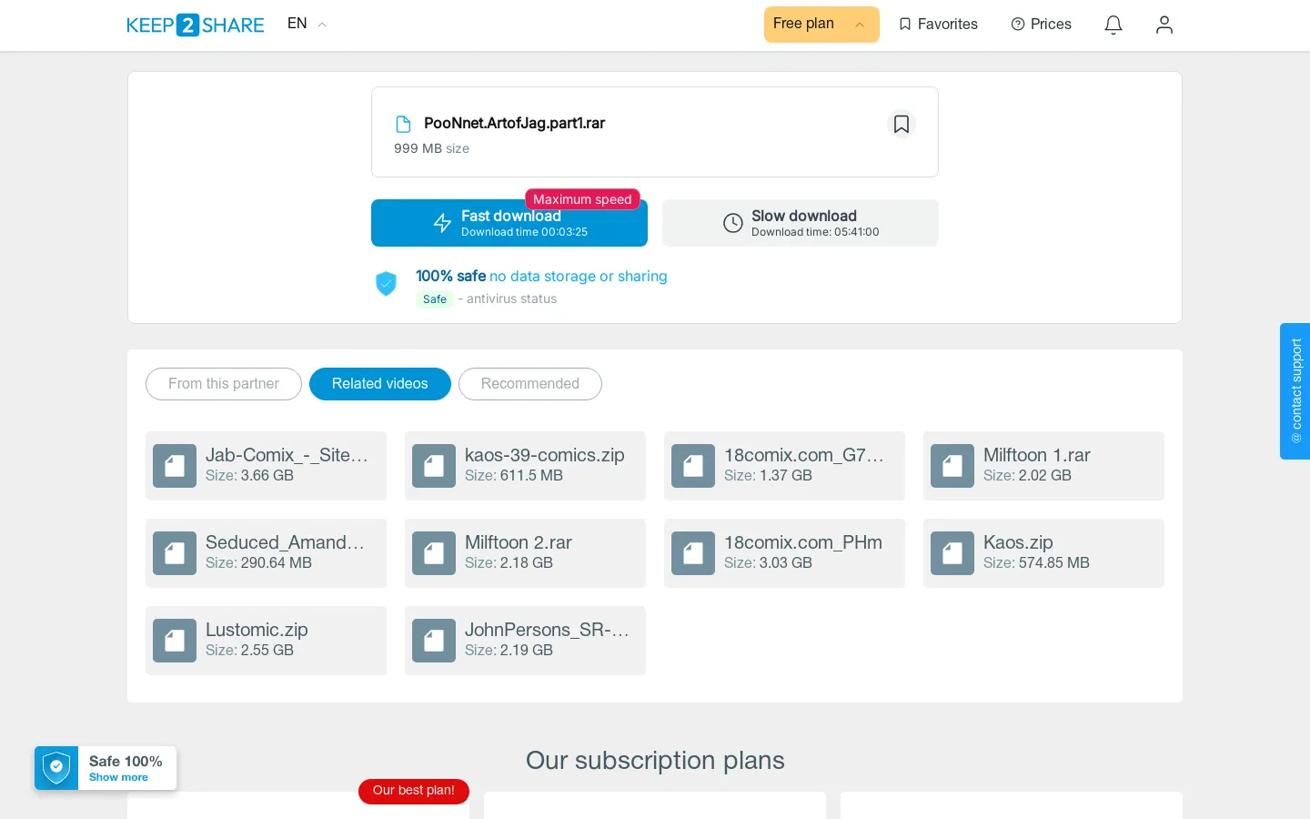Switch to the From this partner tab
This screenshot has height=819, width=1310.
tap(224, 384)
